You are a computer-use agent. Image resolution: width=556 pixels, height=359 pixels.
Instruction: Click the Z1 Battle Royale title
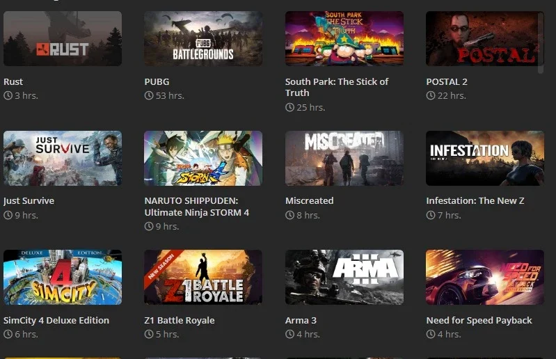[180, 320]
